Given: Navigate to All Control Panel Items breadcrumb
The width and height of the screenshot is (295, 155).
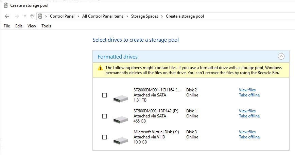Looking at the screenshot, I should pos(103,16).
